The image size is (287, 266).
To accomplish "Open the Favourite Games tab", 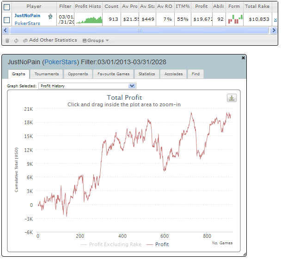I will [113, 74].
